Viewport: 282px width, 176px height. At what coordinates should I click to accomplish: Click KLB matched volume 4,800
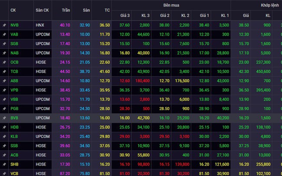[x=266, y=137]
